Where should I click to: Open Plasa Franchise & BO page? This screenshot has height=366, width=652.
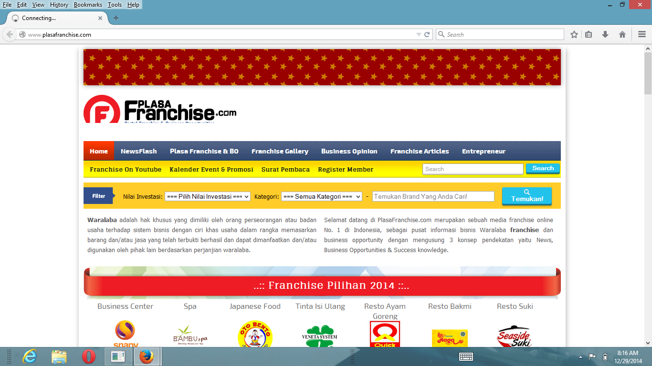pos(204,151)
